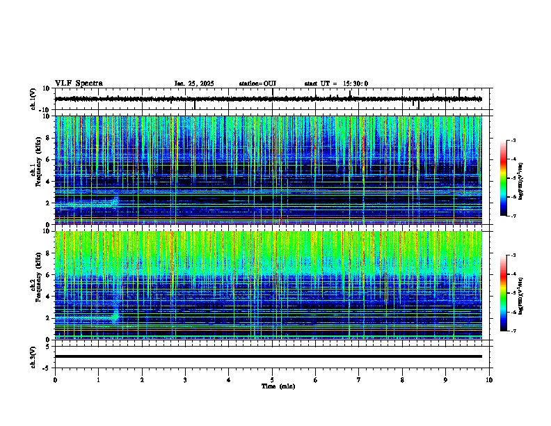Click the "4" kHz tick on ch.1 spectrogram
Viewport: 551px width, 426px height.
[48, 182]
